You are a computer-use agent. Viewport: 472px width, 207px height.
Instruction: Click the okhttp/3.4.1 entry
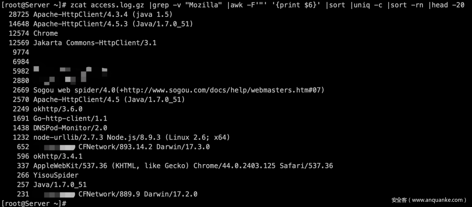click(x=58, y=156)
